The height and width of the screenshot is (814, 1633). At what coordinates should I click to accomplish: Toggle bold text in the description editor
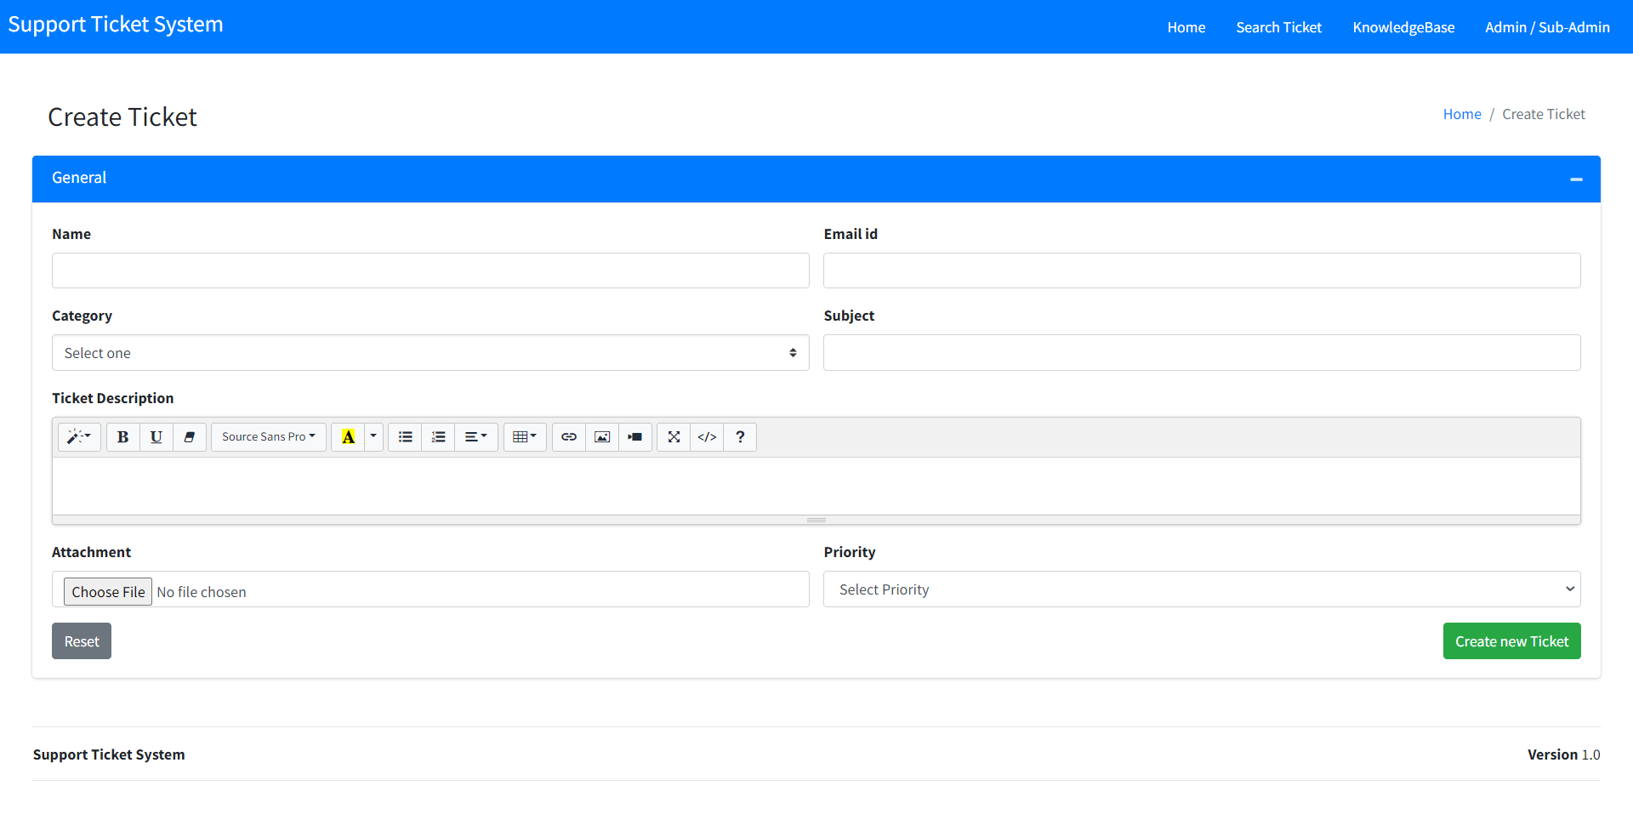[x=122, y=436]
